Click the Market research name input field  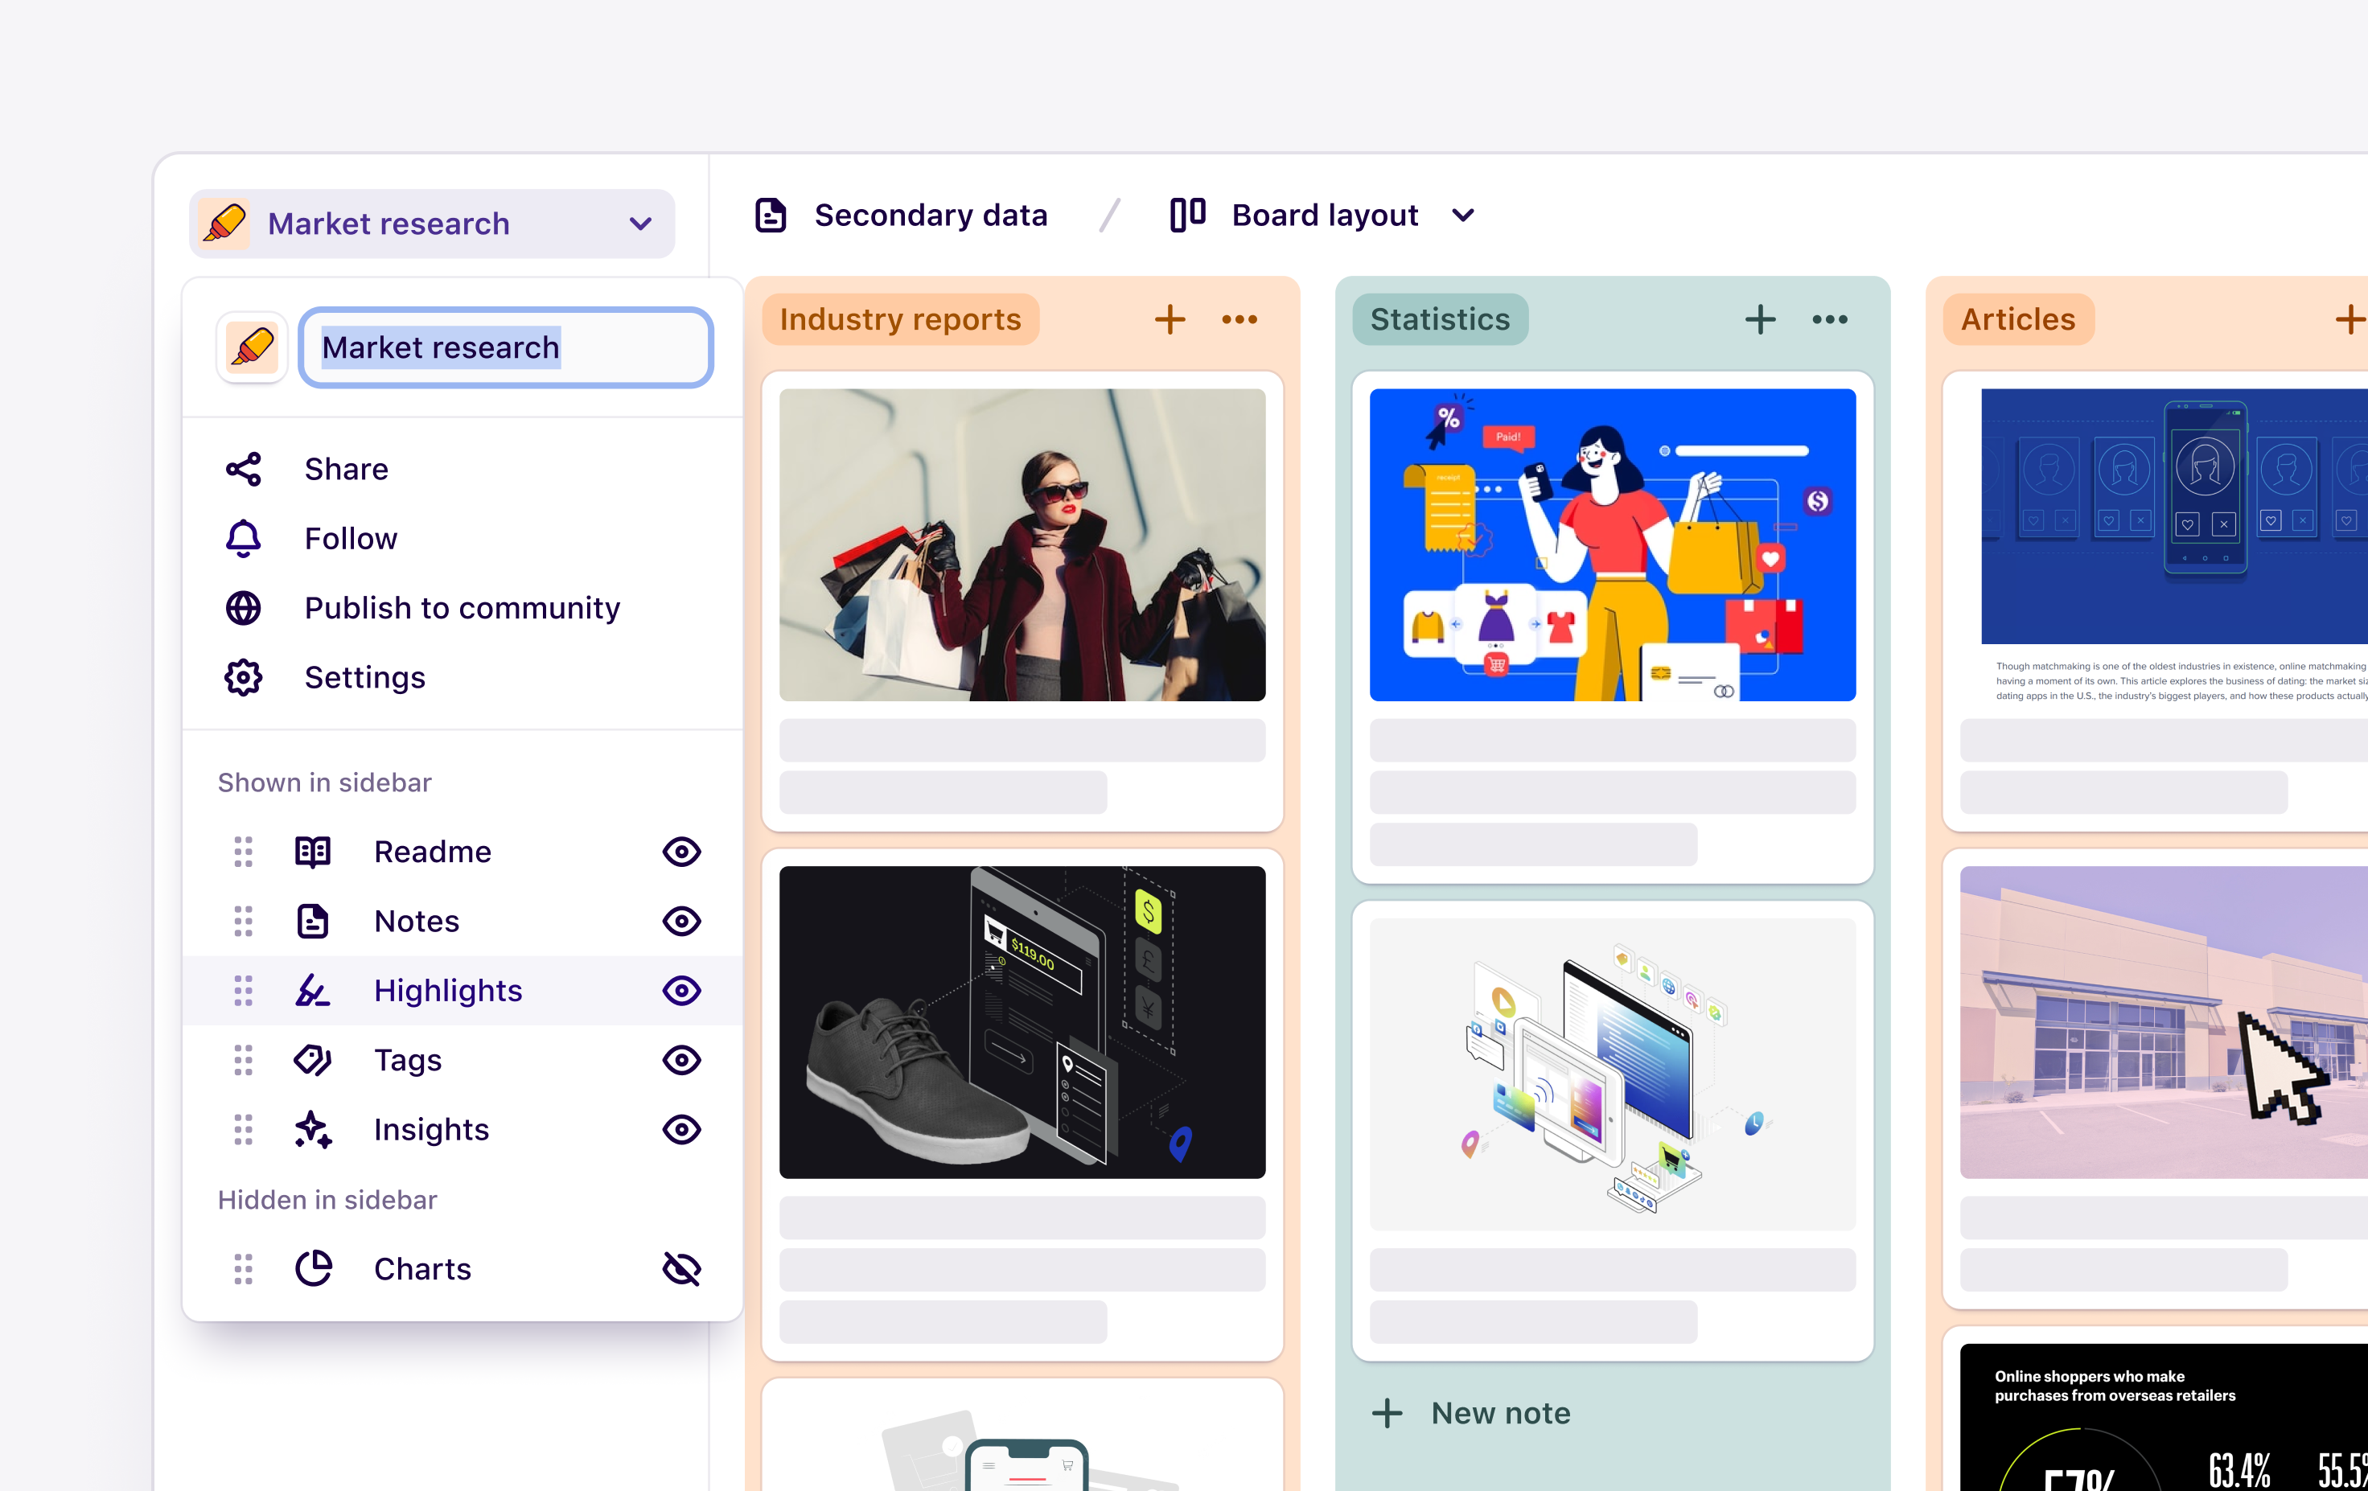tap(505, 347)
